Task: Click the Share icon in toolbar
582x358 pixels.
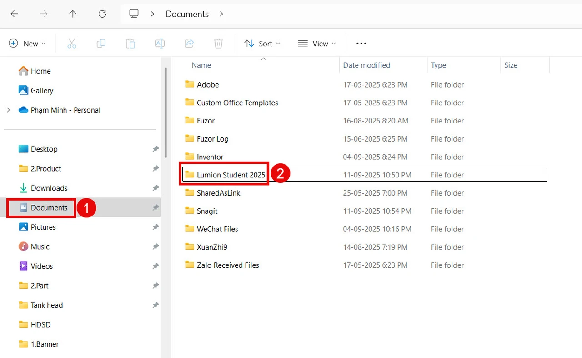Action: [x=189, y=44]
